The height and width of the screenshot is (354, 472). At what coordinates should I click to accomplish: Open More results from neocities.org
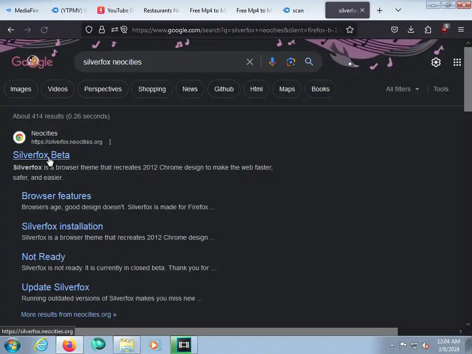point(69,314)
